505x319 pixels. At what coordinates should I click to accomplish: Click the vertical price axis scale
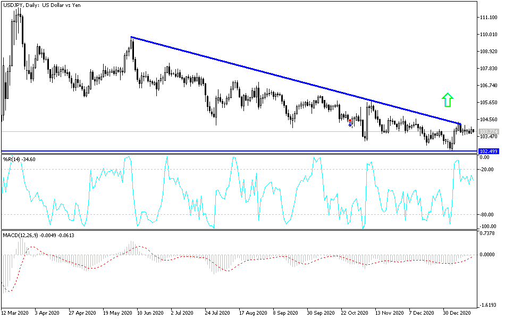[489, 80]
